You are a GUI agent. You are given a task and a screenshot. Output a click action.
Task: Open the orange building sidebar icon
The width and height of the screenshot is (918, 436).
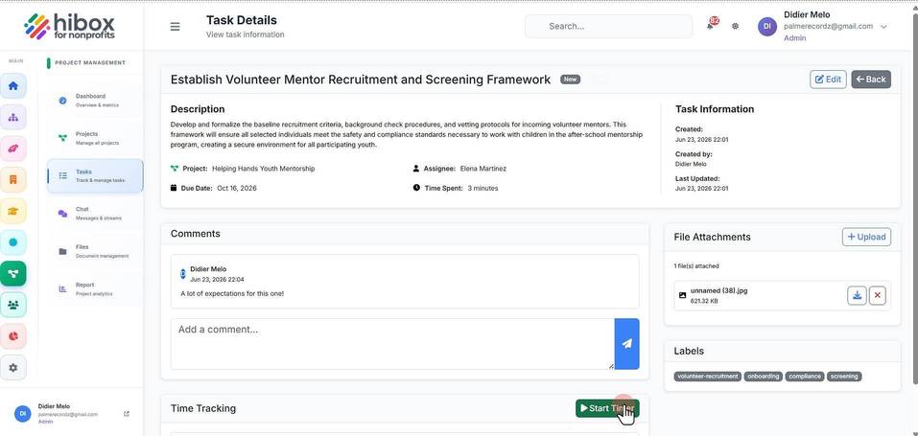pyautogui.click(x=12, y=179)
